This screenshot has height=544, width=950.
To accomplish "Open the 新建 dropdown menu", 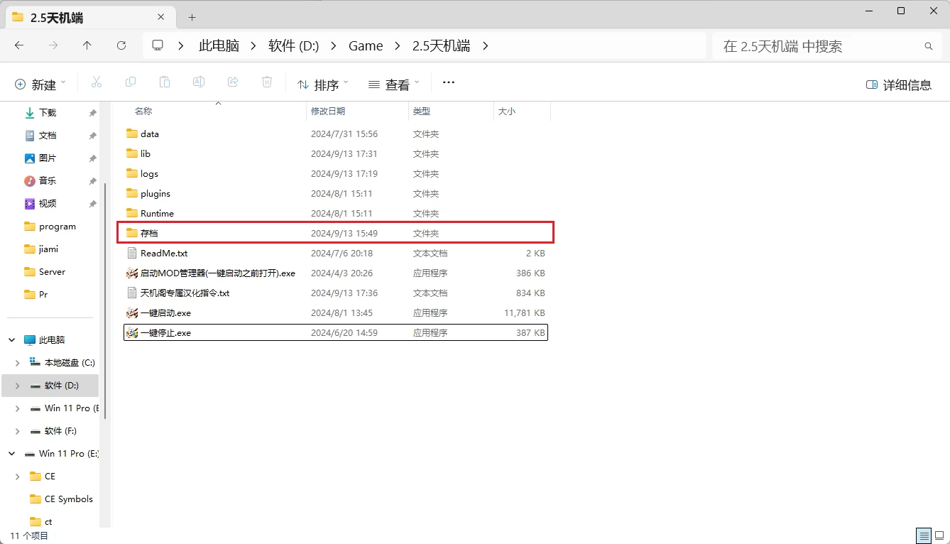I will click(x=40, y=85).
